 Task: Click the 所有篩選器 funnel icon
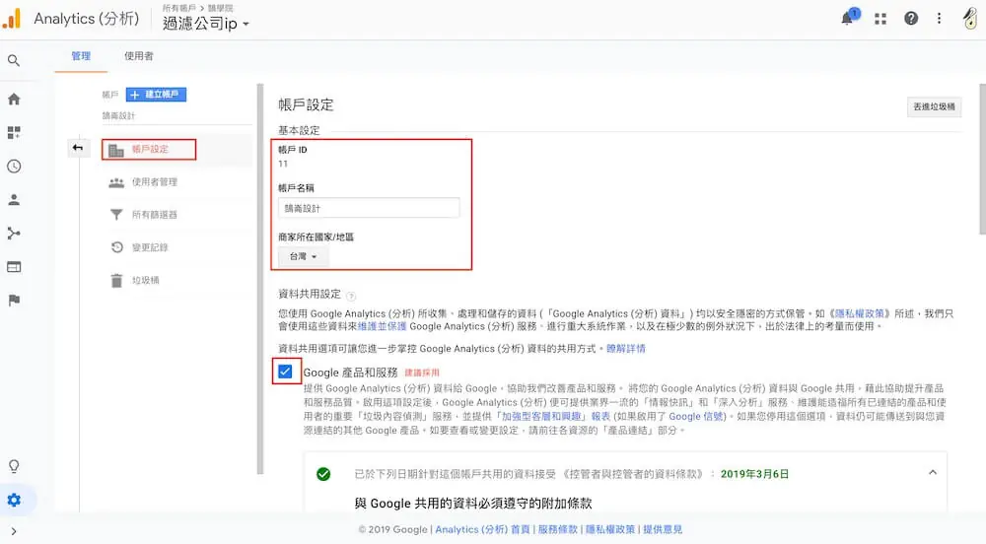coord(116,215)
